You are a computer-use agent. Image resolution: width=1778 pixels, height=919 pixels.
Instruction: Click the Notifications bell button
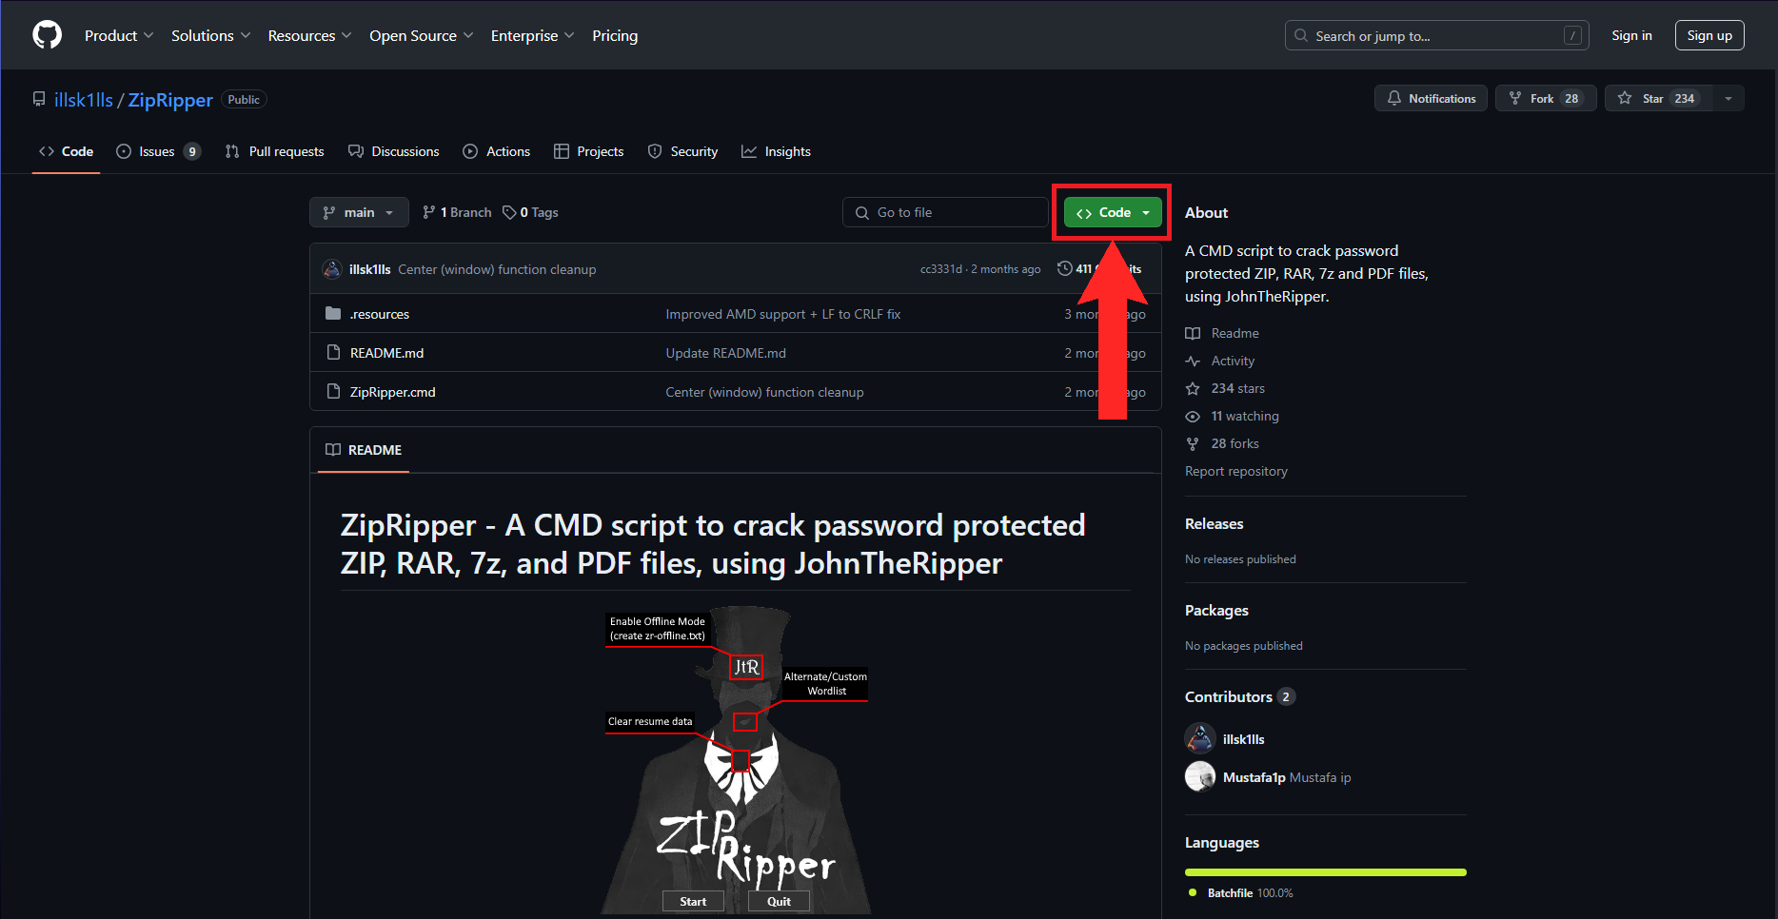pyautogui.click(x=1431, y=98)
